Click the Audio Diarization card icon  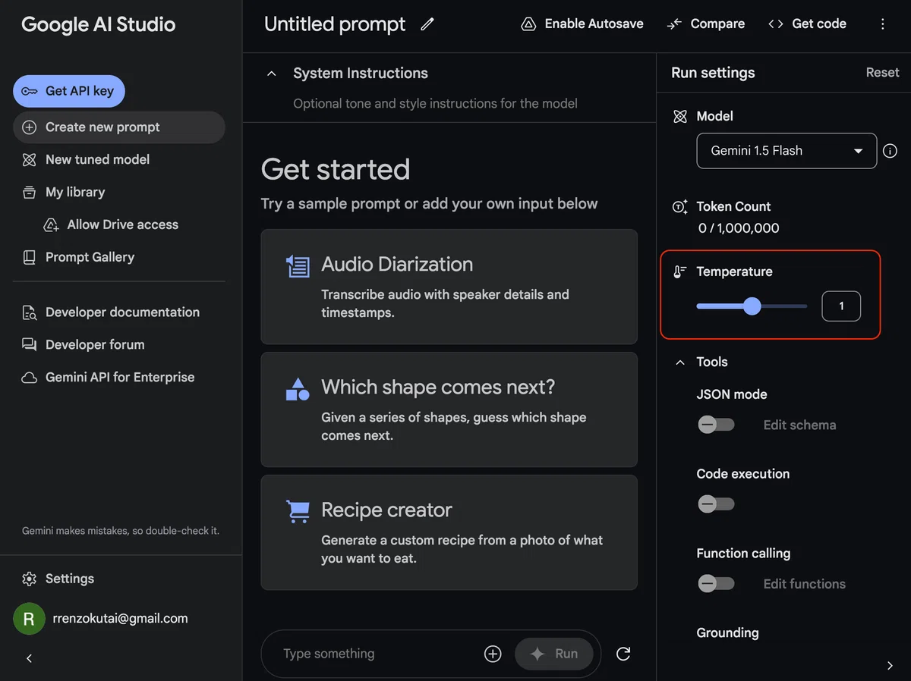click(x=298, y=266)
